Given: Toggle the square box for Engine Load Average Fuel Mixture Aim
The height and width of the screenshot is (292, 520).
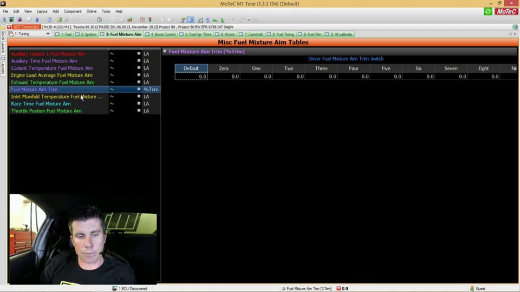Looking at the screenshot, I should pos(139,75).
